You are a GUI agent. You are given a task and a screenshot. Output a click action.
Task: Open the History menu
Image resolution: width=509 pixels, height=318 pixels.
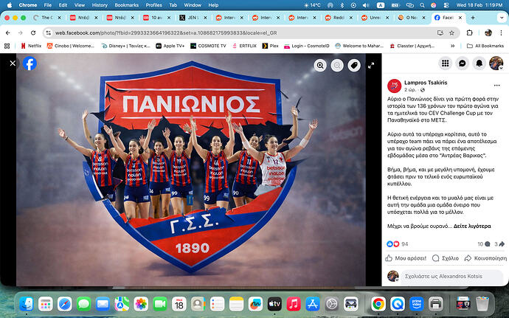point(100,5)
